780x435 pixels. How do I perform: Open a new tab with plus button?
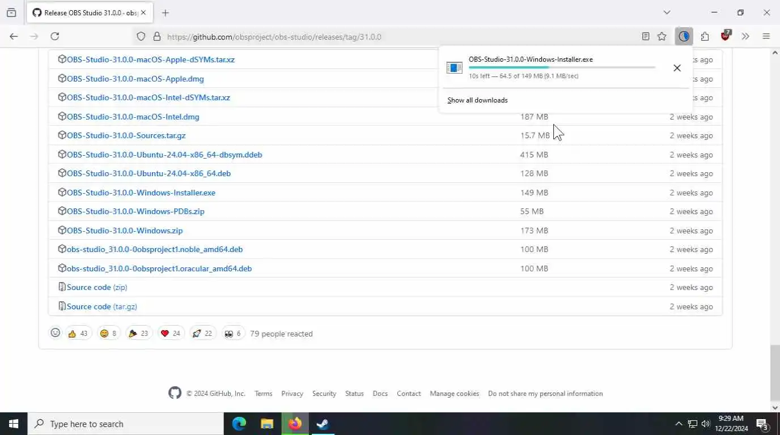tap(165, 12)
